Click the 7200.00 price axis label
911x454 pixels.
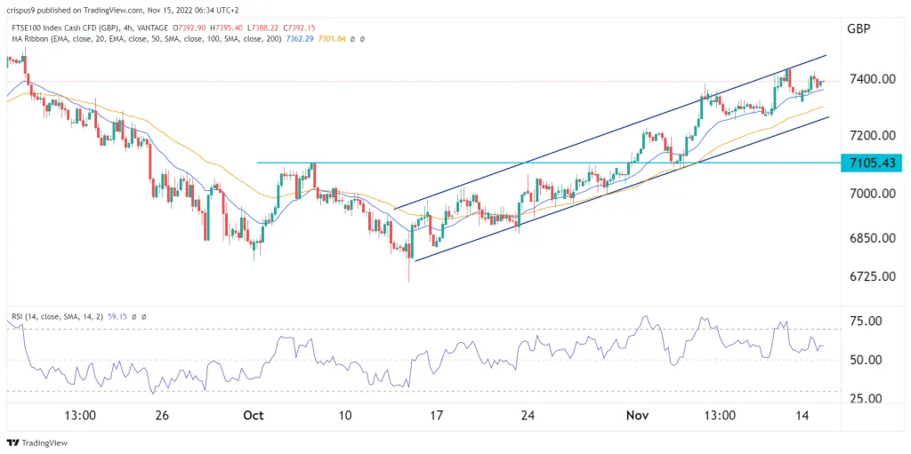pos(871,135)
